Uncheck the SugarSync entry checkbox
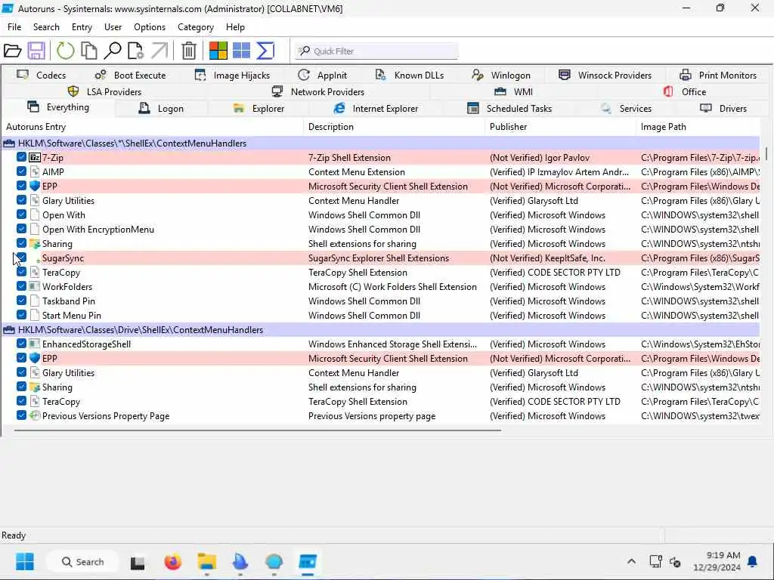774x580 pixels. click(x=21, y=258)
